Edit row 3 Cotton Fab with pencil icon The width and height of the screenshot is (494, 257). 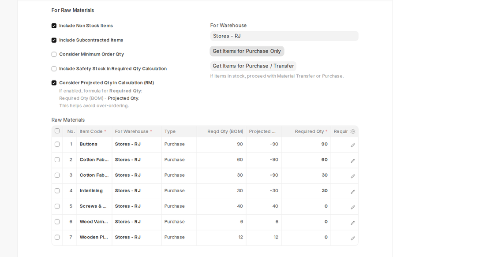click(353, 176)
